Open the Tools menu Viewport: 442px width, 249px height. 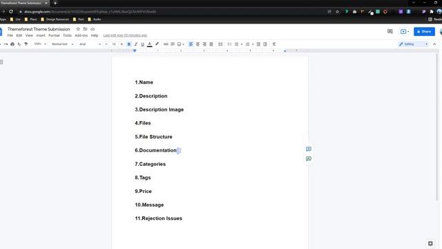[x=67, y=35]
